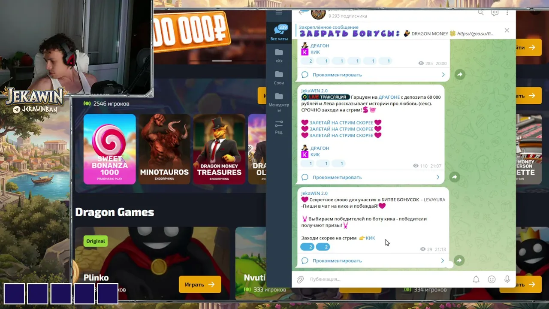The height and width of the screenshot is (309, 549).
Task: Open the emoji picker
Action: point(492,279)
